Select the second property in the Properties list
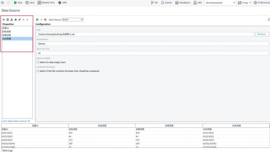270x152 pixels. coord(17,31)
